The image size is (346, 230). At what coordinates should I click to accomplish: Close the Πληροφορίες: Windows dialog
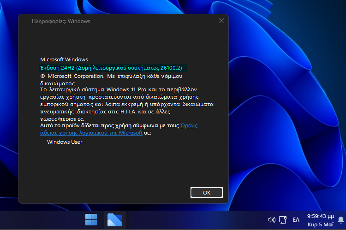click(x=221, y=21)
